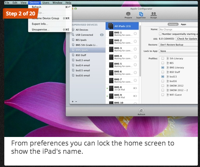Check the BSD Staff profile checkbox
Image resolution: width=200 pixels, height=167 pixels.
pyautogui.click(x=163, y=72)
